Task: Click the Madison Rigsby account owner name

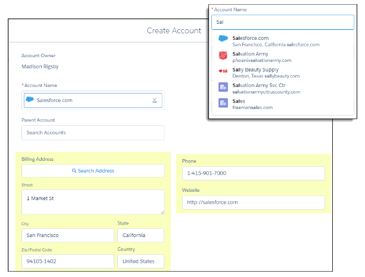Action: point(40,67)
